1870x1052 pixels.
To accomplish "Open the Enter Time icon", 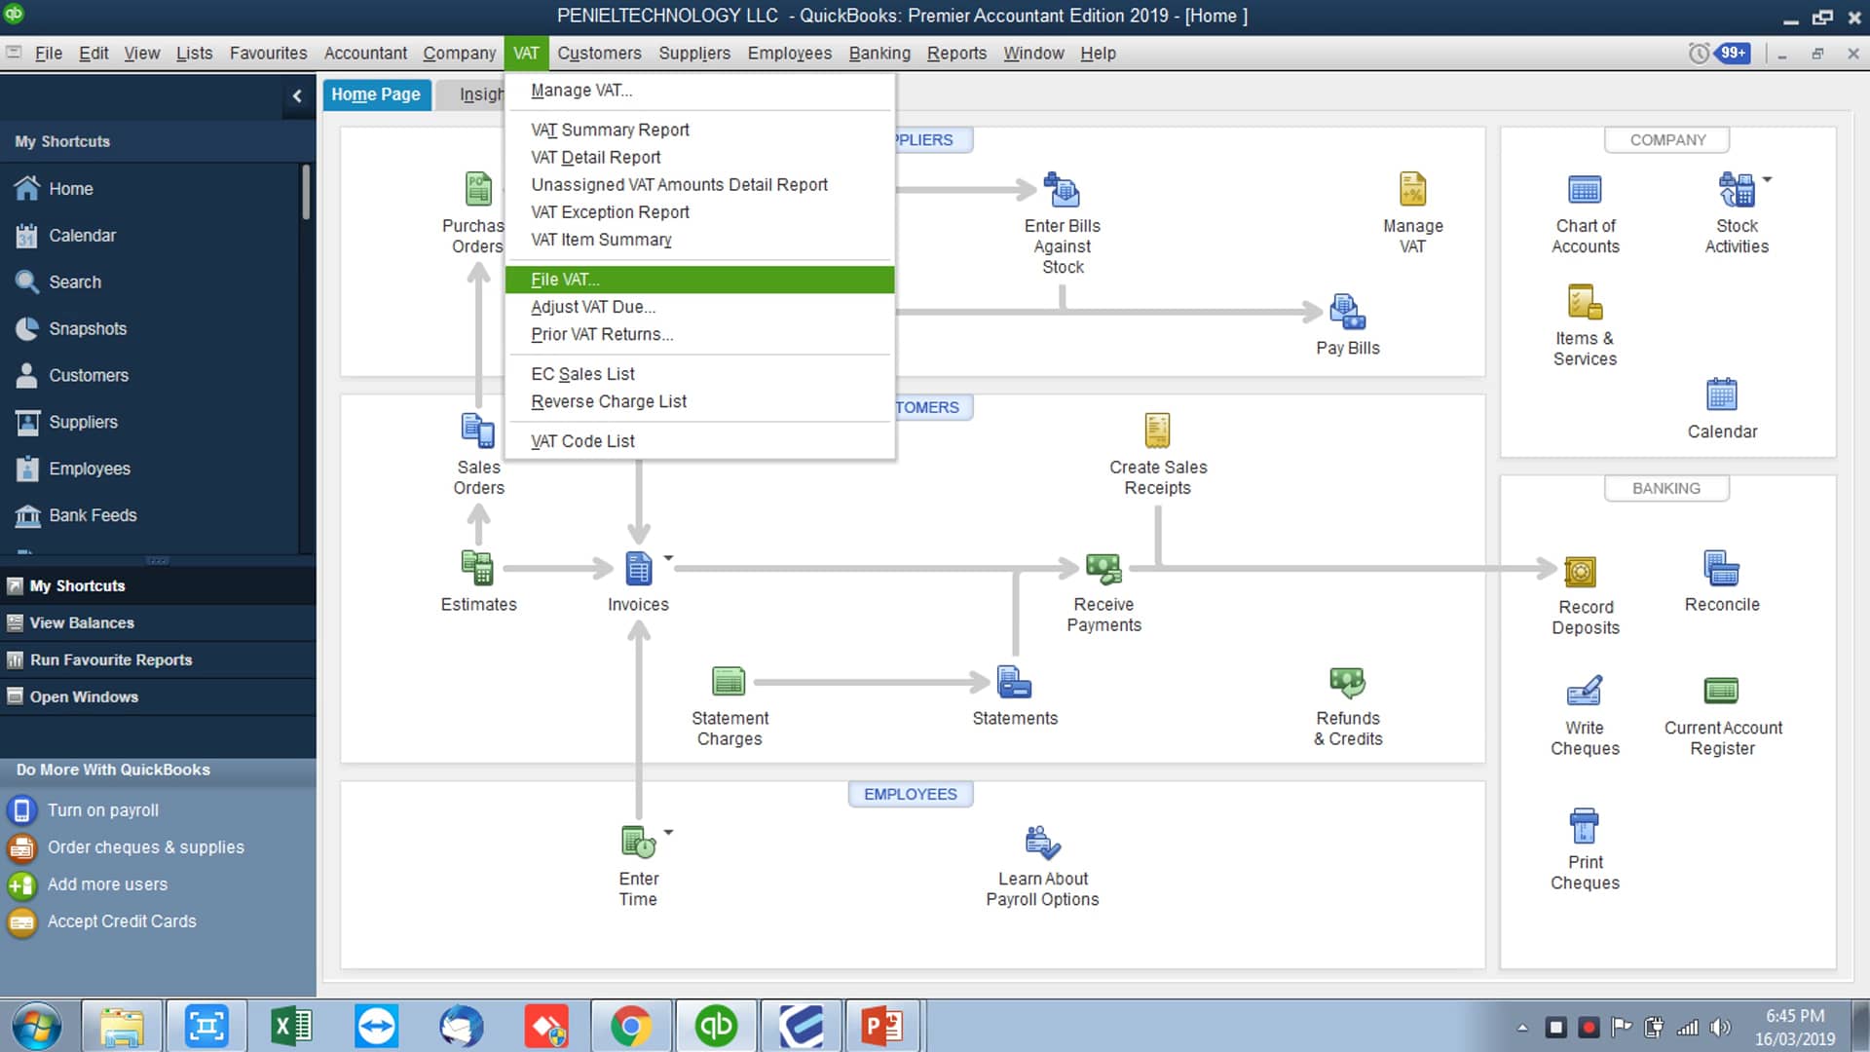I will (638, 842).
